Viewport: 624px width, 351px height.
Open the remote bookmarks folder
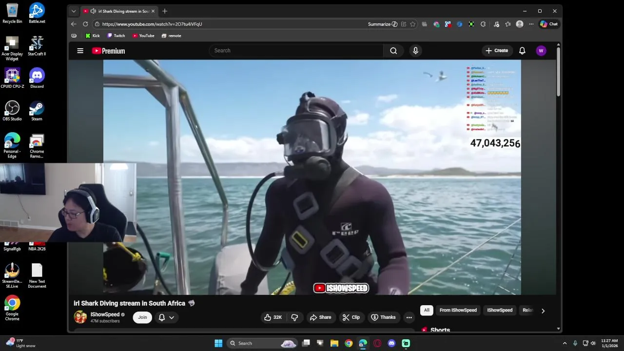tap(171, 36)
